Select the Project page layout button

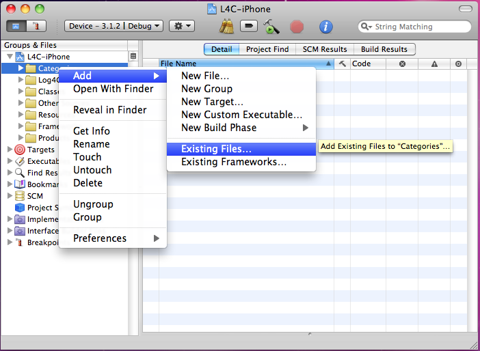point(16,27)
